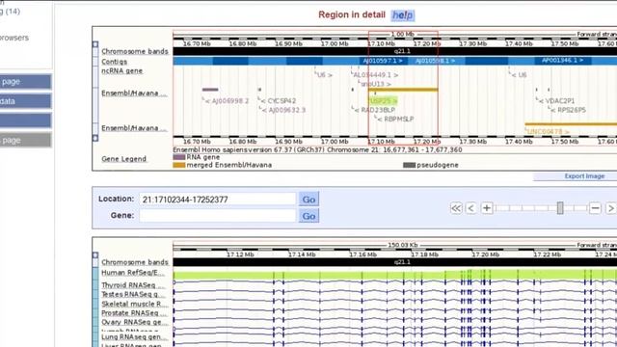Open the Region in detail help link
This screenshot has width=617, height=347.
(x=403, y=15)
